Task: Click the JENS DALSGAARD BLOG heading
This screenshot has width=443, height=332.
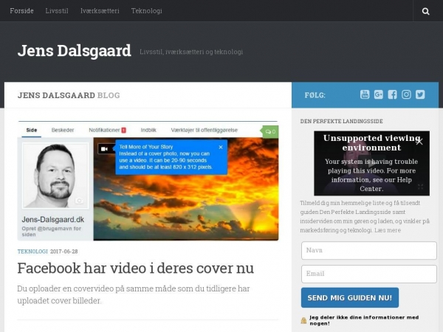Action: click(69, 95)
